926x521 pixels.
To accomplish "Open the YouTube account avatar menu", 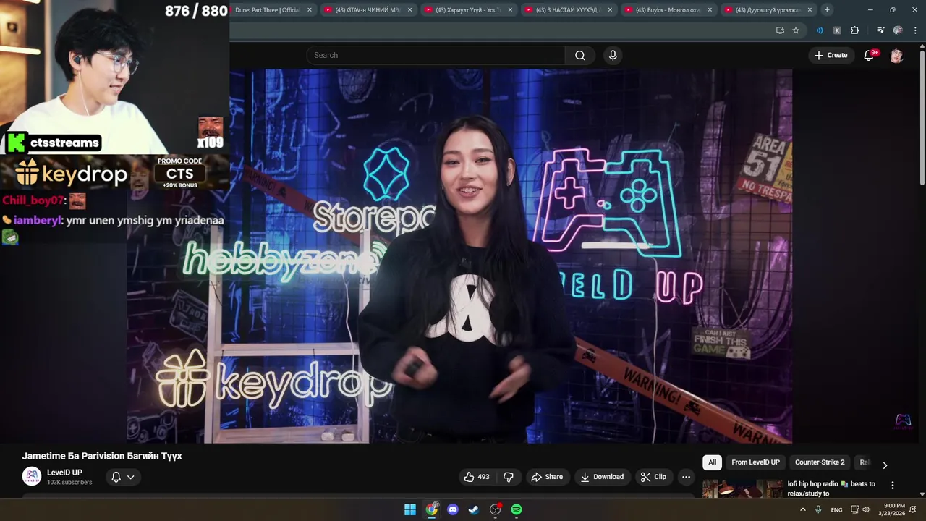I will [896, 56].
